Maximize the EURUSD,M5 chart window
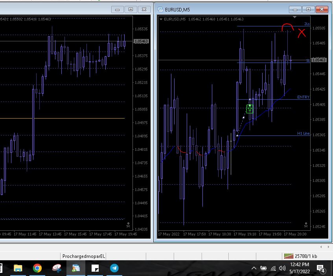 tap(308, 9)
